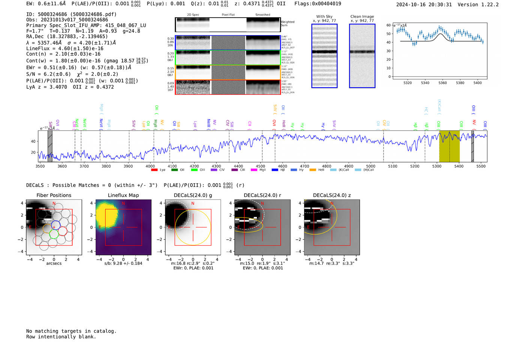Click the S/N = 6.2(±0.6) line

coord(72,74)
